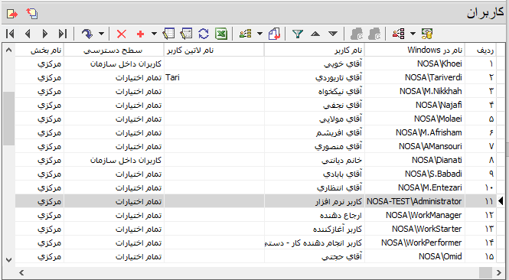The width and height of the screenshot is (509, 280).
Task: Click the Latin name cell 'Tari'
Action: 214,77
